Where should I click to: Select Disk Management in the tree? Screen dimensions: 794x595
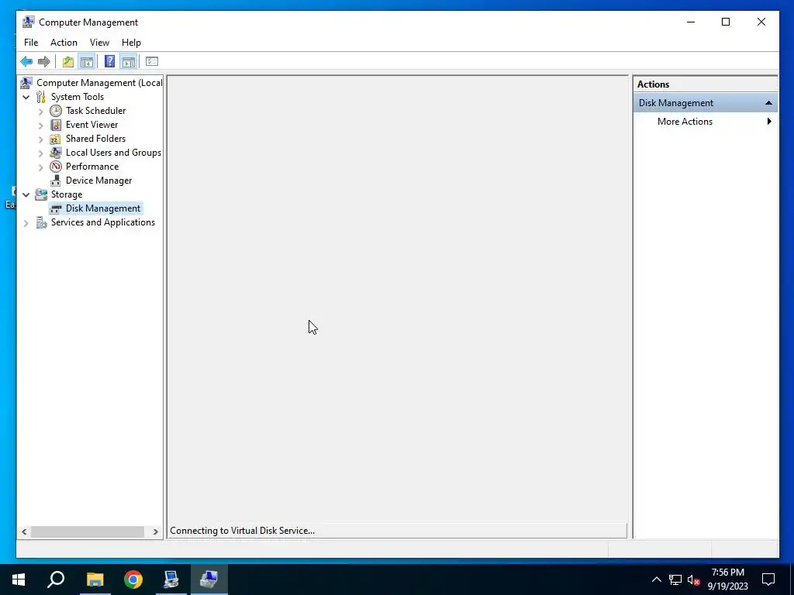tap(103, 208)
